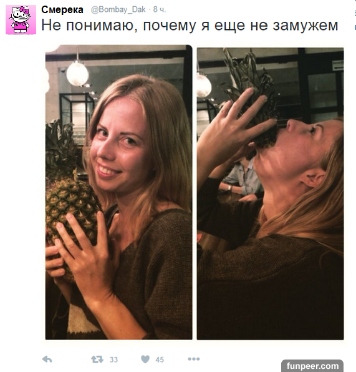Enlarge the right photo with raised pineapple

tap(270, 193)
